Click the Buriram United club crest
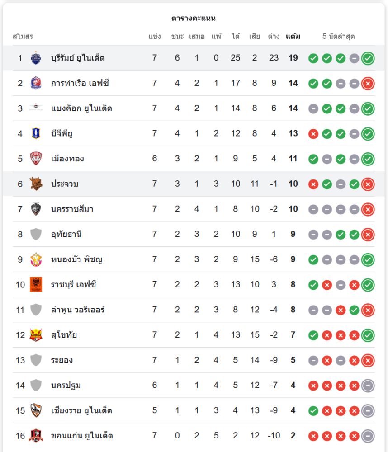Viewport: 388px width, 452px height. coord(36,58)
